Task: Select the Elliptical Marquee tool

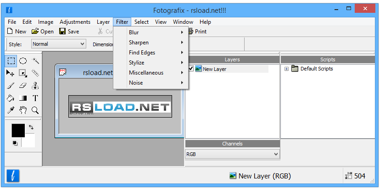Action: coord(23,61)
